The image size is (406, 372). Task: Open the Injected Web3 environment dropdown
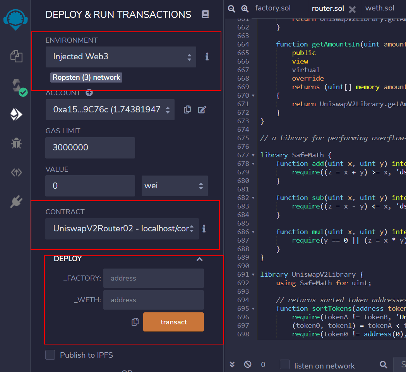click(121, 57)
